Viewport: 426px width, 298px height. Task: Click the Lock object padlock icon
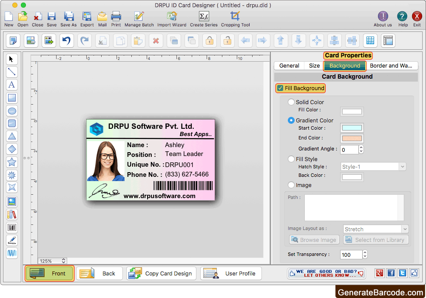coord(210,41)
